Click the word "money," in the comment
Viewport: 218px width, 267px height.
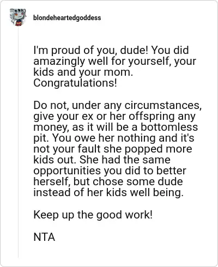click(x=51, y=128)
